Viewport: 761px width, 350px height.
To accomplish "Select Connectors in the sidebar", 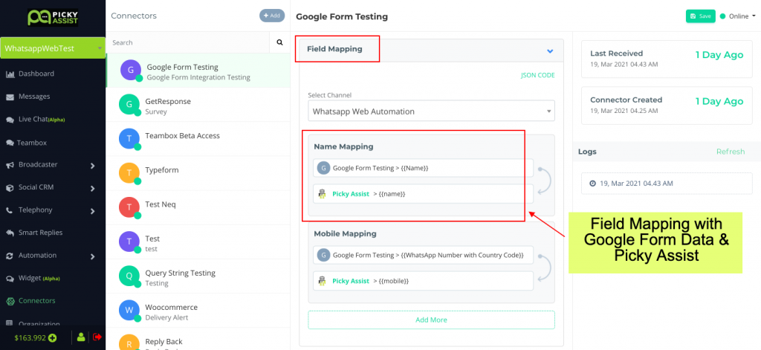I will tap(37, 301).
